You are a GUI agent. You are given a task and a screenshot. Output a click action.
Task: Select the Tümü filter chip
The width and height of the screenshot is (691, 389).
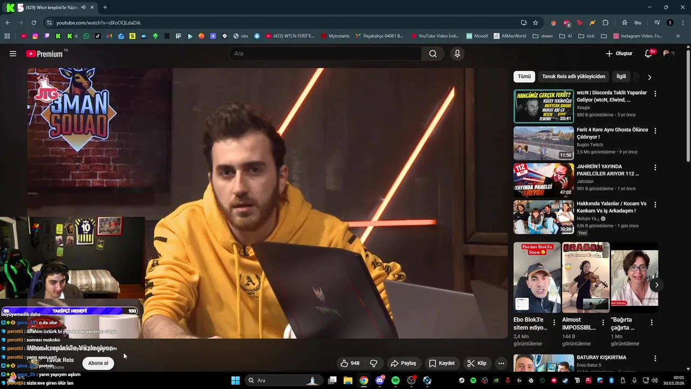tap(524, 77)
